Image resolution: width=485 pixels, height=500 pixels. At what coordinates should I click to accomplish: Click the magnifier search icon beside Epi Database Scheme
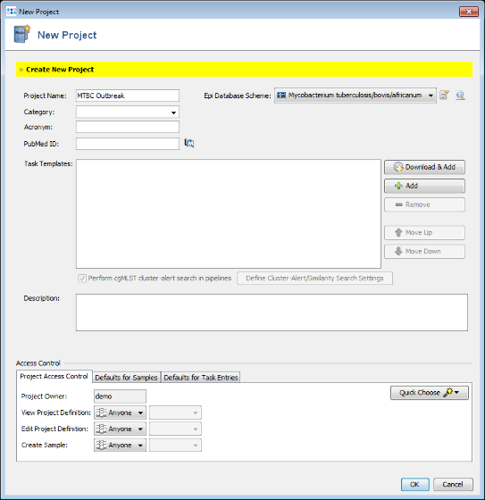tap(460, 95)
